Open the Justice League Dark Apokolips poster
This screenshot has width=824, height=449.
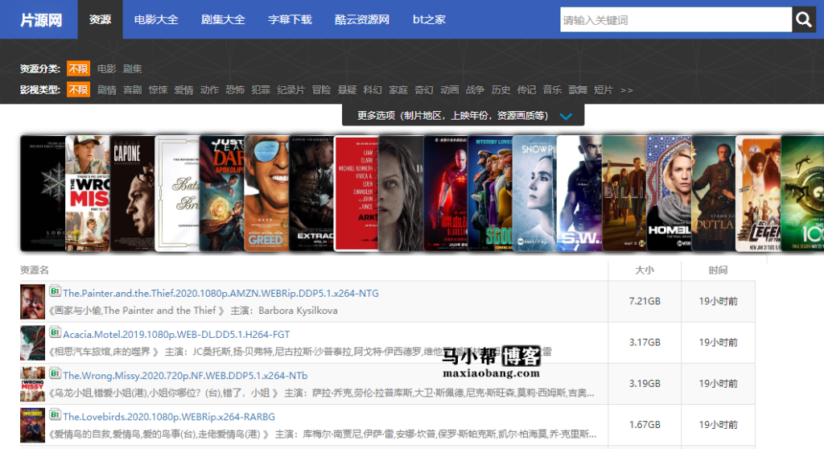[222, 193]
